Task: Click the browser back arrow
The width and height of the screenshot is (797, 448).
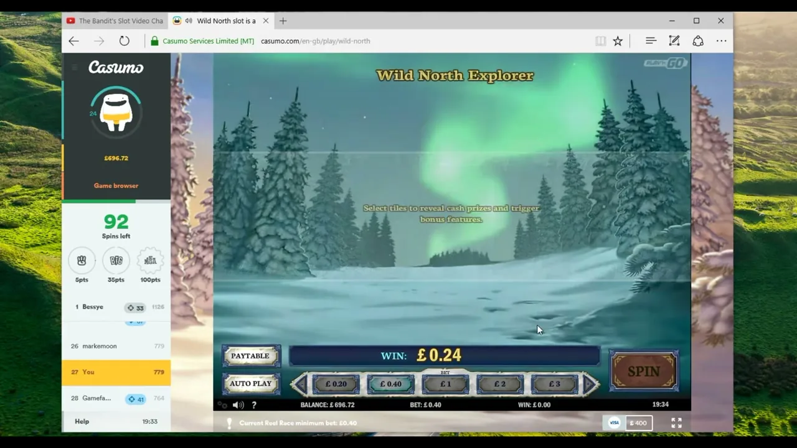Action: coord(73,41)
